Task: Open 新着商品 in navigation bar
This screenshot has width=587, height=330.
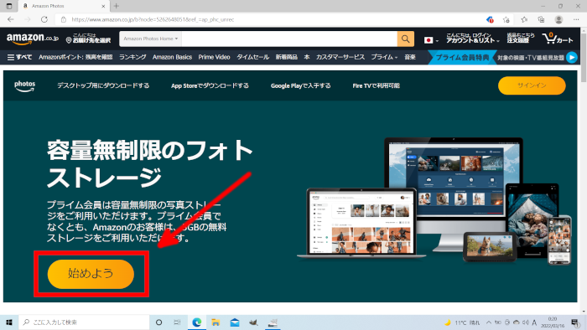Action: point(287,57)
